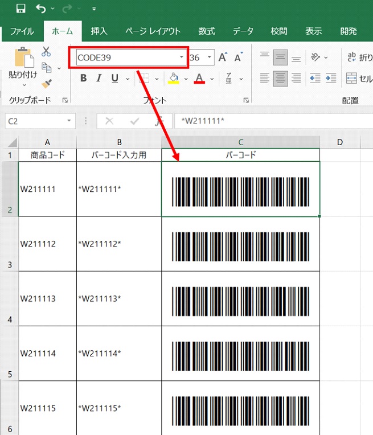This screenshot has width=373, height=435.
Task: Open the ページ レイアウト tab
Action: pyautogui.click(x=153, y=31)
